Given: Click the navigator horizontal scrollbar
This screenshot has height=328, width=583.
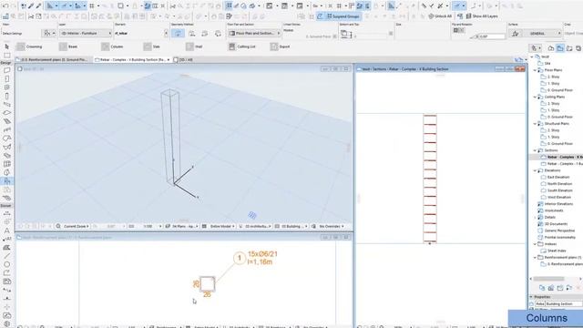Looking at the screenshot, I should coord(548,279).
